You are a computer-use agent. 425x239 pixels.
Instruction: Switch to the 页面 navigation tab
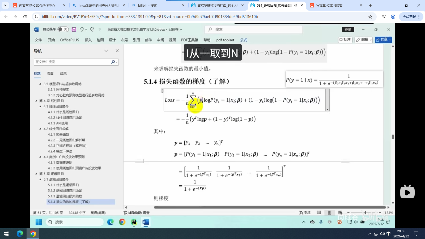[x=50, y=74]
